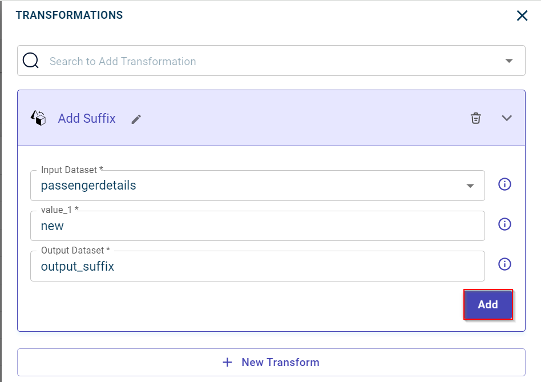Close the Transformations panel

[x=522, y=15]
